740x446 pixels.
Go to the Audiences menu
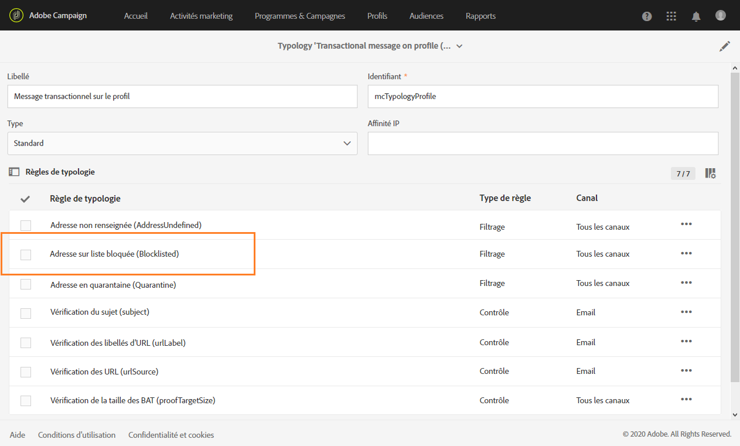click(426, 16)
